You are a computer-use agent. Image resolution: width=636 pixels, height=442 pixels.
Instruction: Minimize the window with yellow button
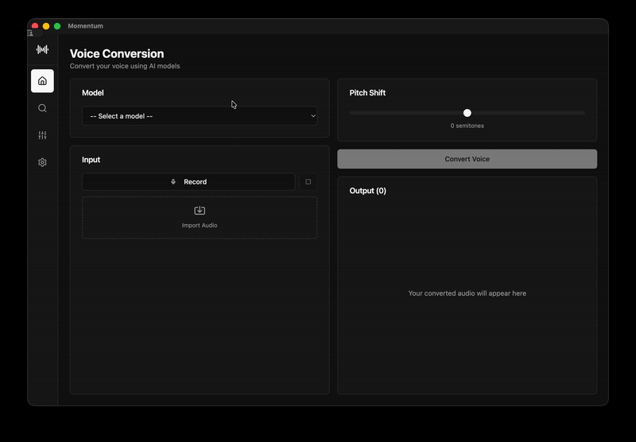[x=46, y=26]
